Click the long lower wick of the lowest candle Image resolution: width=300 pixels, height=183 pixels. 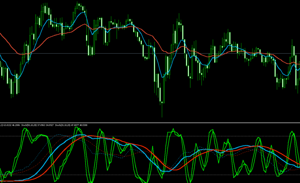coord(162,110)
